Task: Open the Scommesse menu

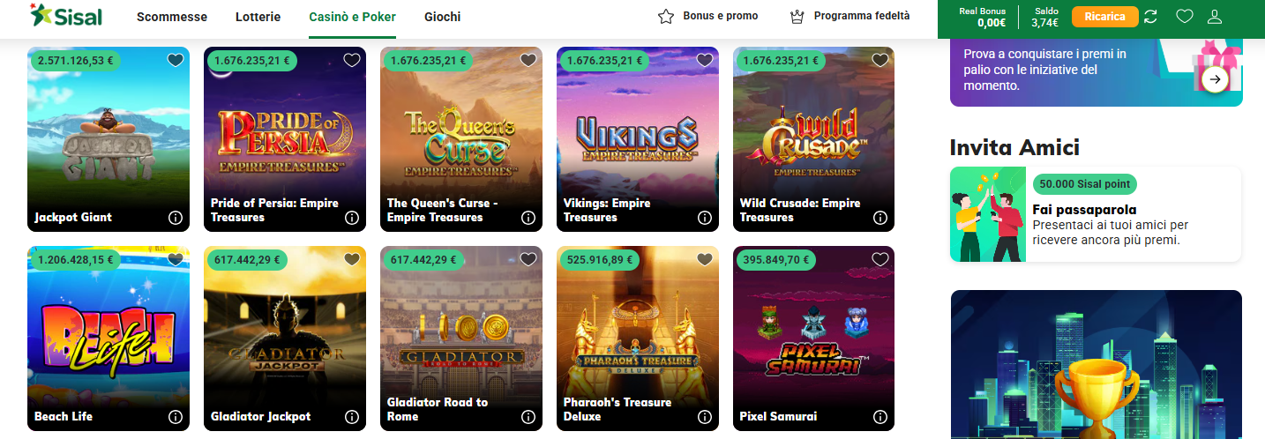Action: [172, 17]
